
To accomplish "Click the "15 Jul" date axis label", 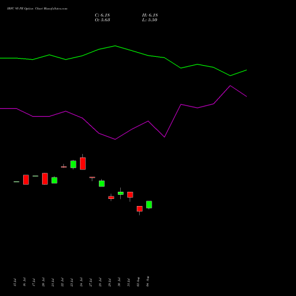I will pyautogui.click(x=15, y=282).
